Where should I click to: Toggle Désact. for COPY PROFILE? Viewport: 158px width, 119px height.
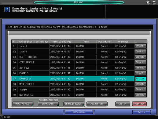coord(141,62)
